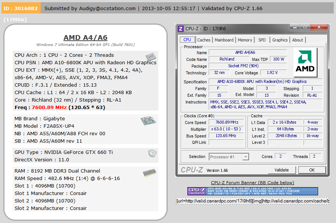The height and width of the screenshot is (223, 336).
Task: Click the Core Speed value 7600.89 MHz
Action: tap(227, 122)
